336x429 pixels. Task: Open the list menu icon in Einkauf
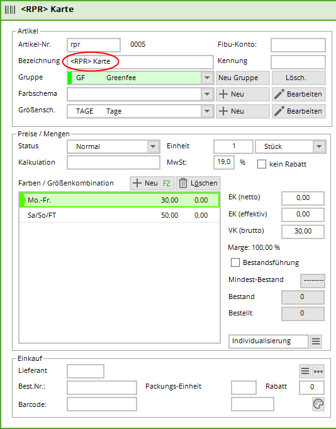(x=305, y=371)
